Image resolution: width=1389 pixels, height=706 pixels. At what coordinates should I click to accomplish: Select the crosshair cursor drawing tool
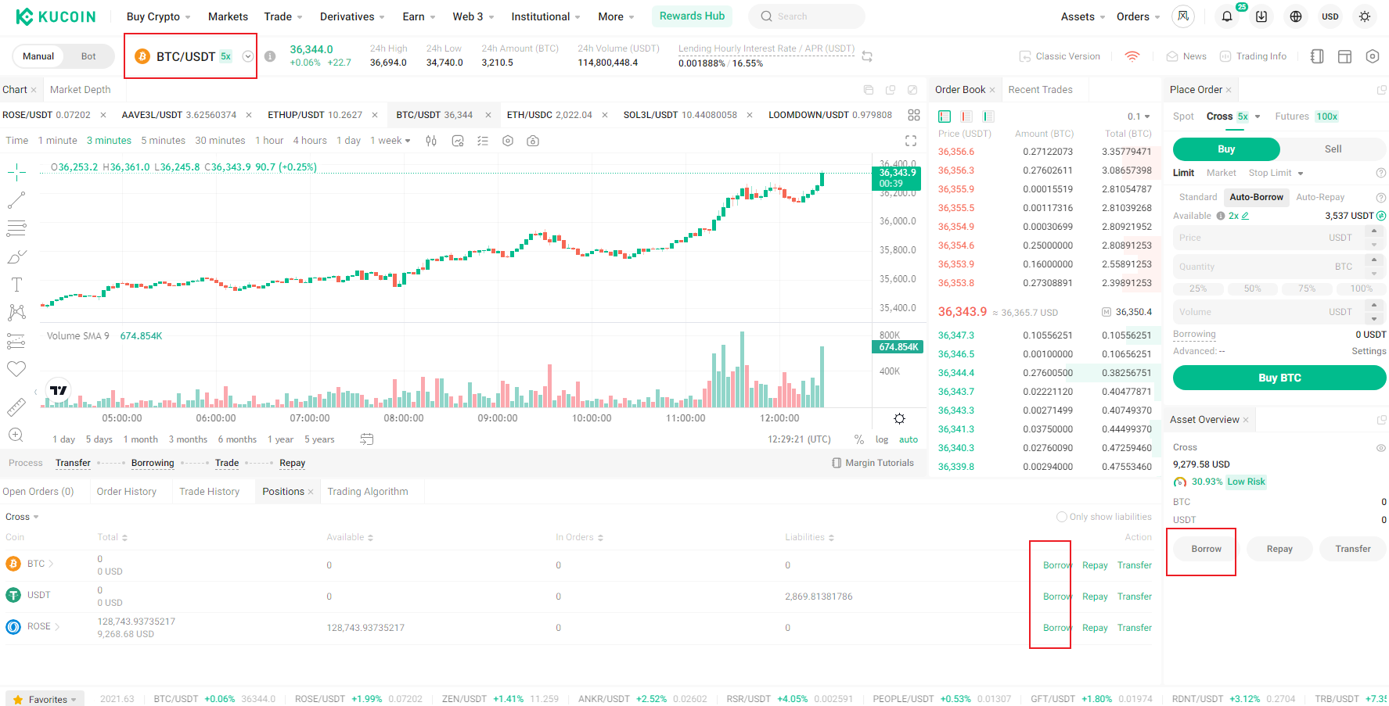[x=16, y=172]
